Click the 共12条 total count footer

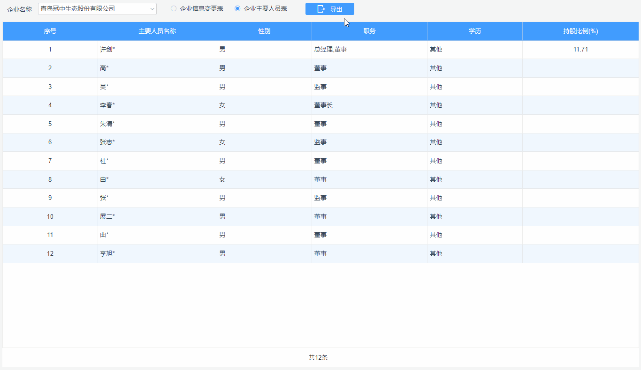click(x=318, y=358)
